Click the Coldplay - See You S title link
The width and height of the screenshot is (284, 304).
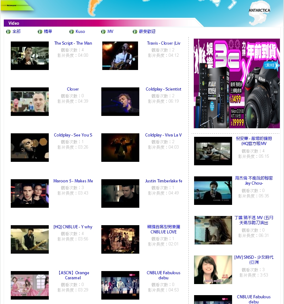73,135
